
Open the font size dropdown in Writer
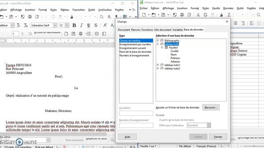coord(67,25)
